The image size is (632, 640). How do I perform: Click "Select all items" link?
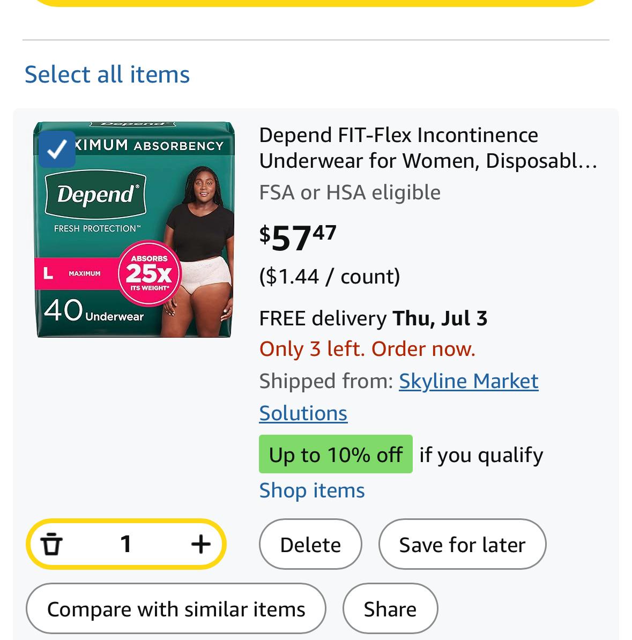(107, 74)
